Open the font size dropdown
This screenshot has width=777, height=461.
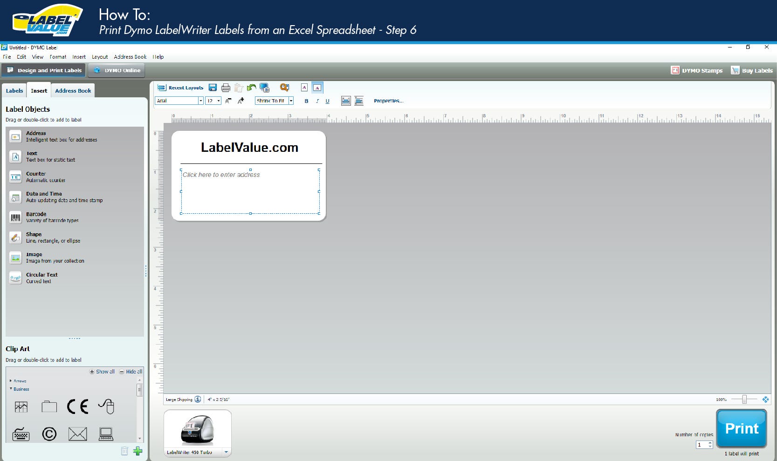tap(219, 101)
